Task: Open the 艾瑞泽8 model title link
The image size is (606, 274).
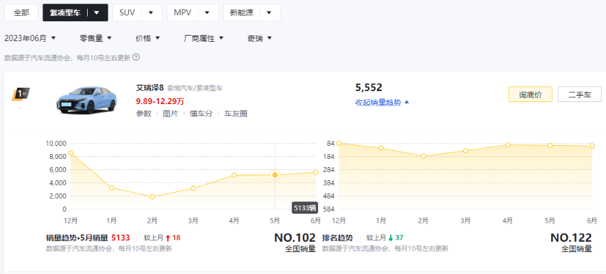Action: coord(149,88)
